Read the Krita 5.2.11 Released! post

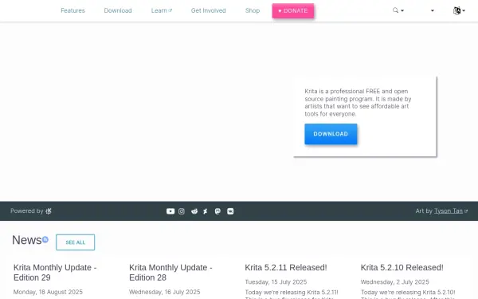(x=286, y=268)
